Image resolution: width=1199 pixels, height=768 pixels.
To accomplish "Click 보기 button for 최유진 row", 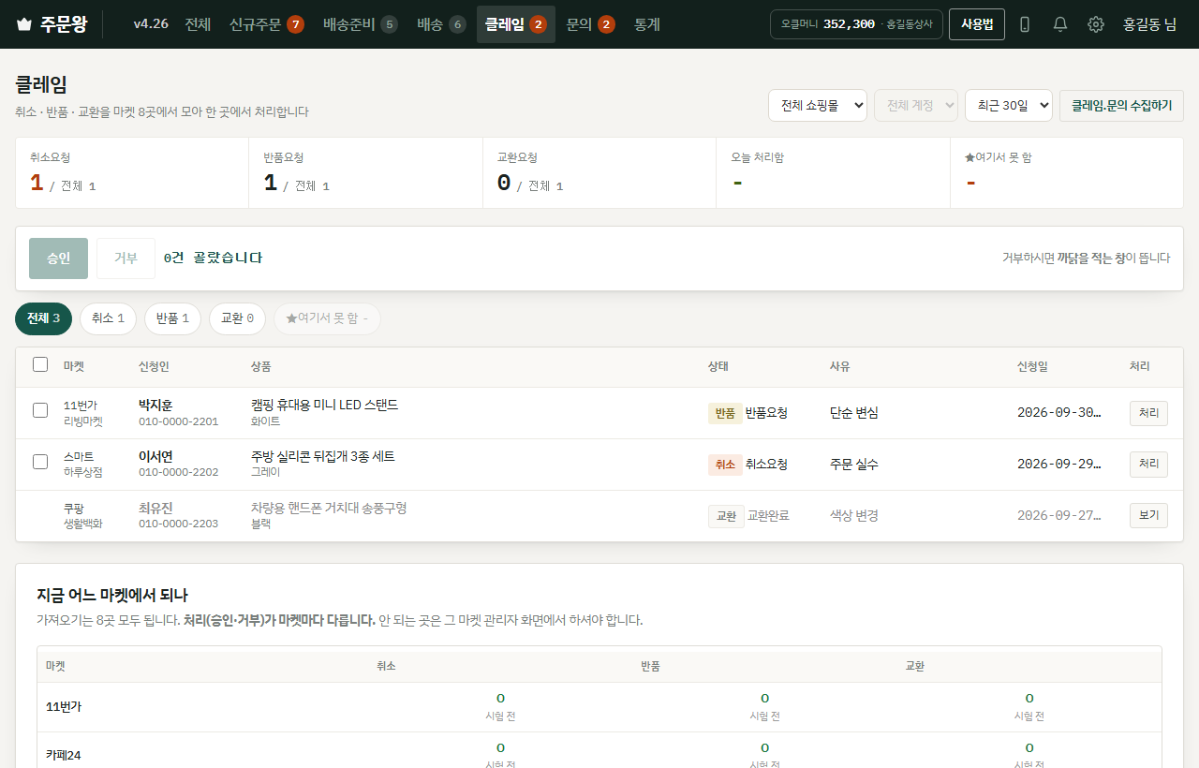I will point(1148,516).
